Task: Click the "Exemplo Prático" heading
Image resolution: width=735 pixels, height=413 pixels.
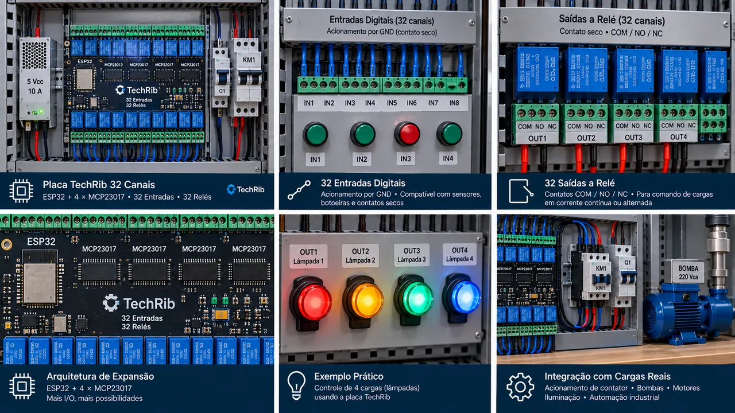Action: tap(349, 376)
